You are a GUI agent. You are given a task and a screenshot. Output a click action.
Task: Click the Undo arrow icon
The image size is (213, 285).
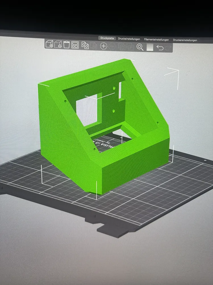tap(160, 48)
